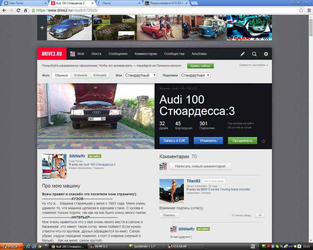The image size is (313, 250).
Task: Switch to Форум игрового GTA browser tab
Action: pyautogui.click(x=166, y=3)
